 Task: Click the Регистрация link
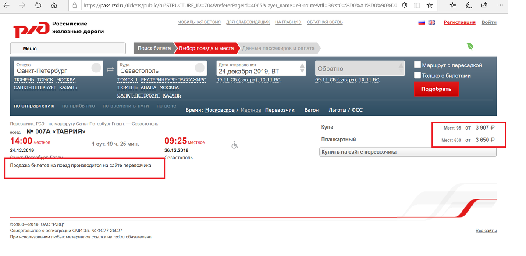[459, 22]
